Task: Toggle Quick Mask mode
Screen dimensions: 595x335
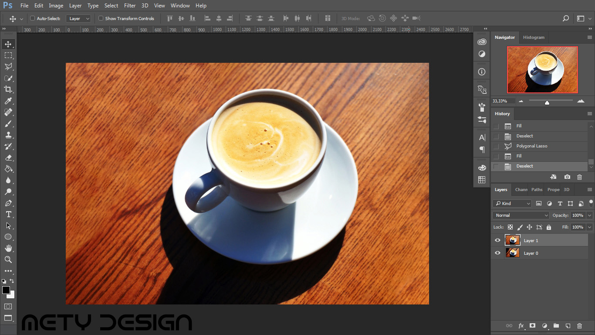Action: (8, 306)
